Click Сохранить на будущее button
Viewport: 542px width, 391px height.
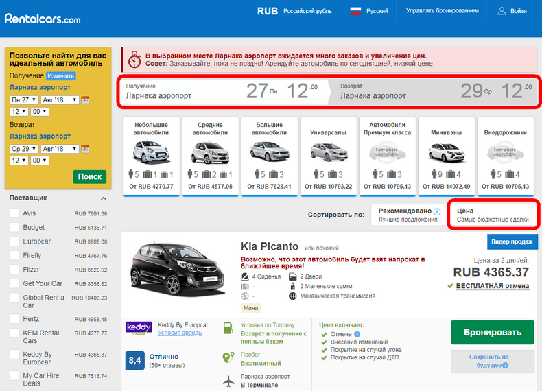click(x=492, y=362)
